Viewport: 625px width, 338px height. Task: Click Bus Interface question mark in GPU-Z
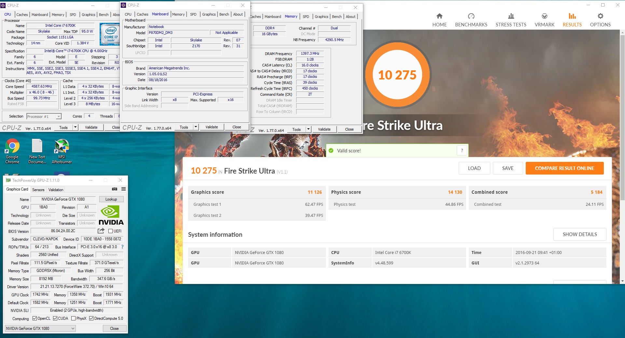point(122,247)
